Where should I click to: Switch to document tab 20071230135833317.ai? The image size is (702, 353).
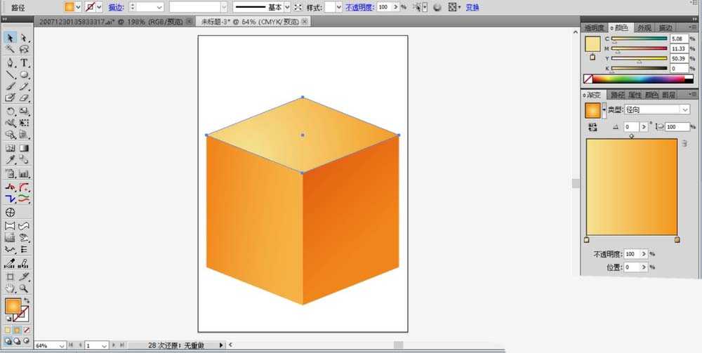coord(111,22)
